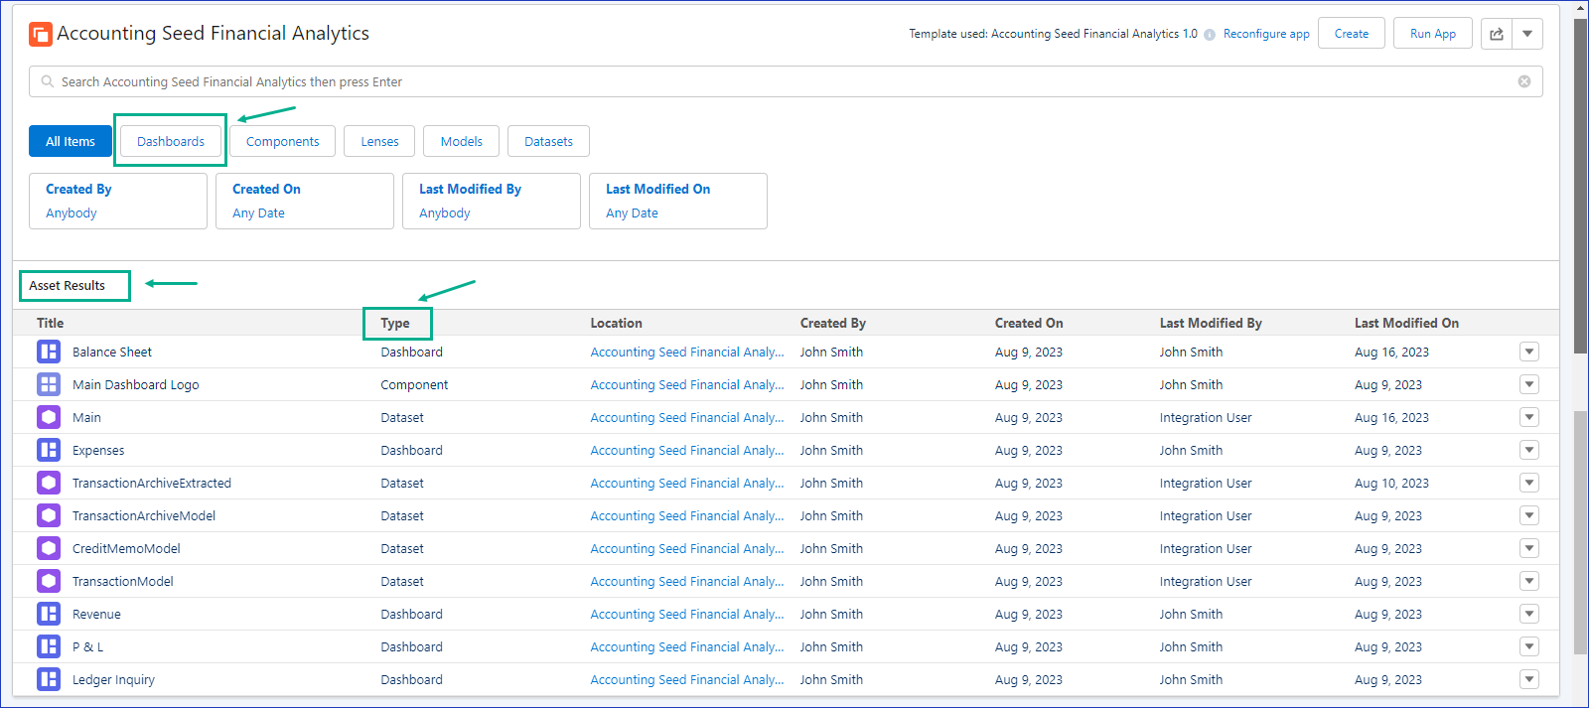Click the TransactionArchiveExtracted dataset icon

(49, 483)
